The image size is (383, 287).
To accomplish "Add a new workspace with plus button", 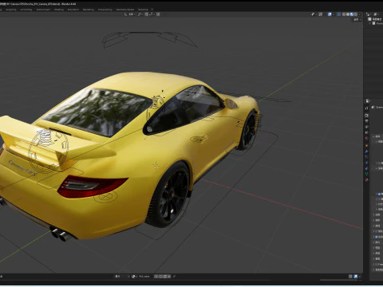I will pyautogui.click(x=152, y=10).
